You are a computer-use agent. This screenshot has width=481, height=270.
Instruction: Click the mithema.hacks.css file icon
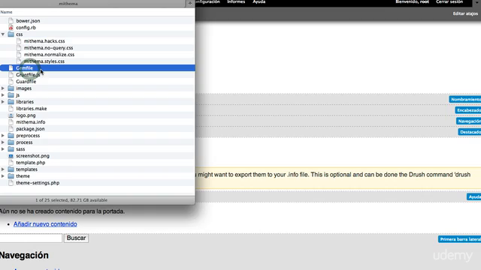pyautogui.click(x=19, y=41)
